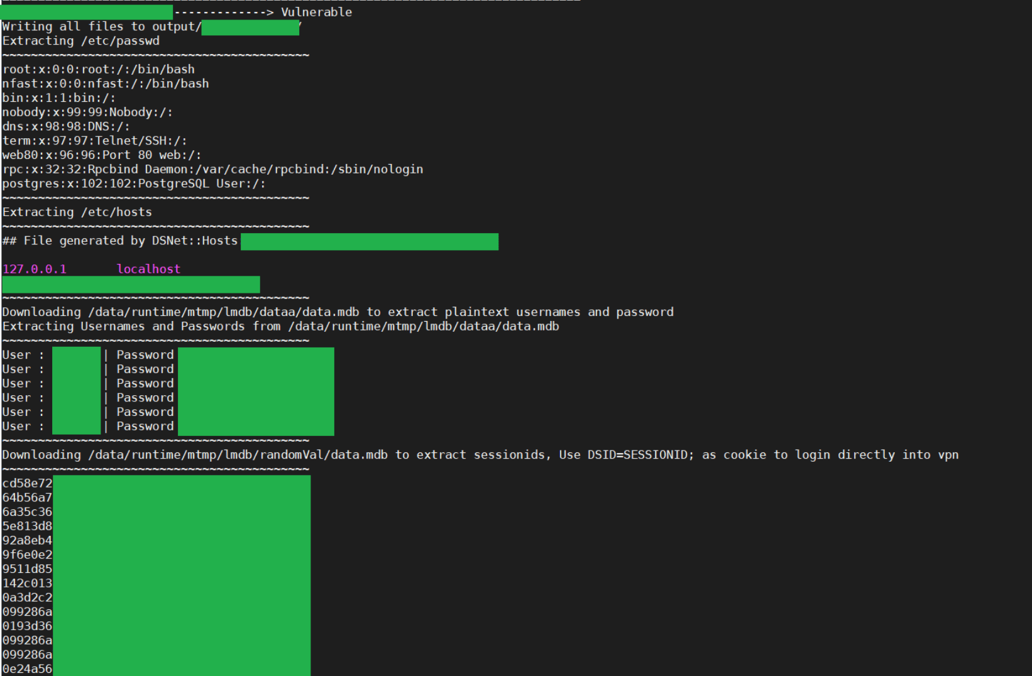The width and height of the screenshot is (1032, 676).
Task: Click the redacted username column block
Action: (x=76, y=390)
